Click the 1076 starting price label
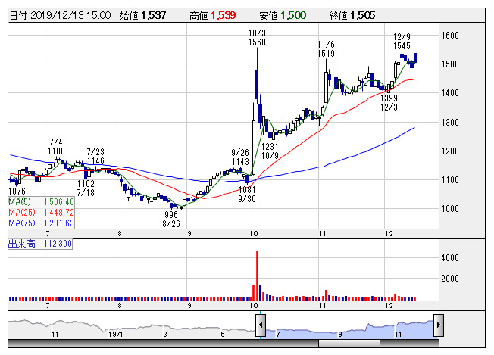The image size is (494, 355). [17, 192]
